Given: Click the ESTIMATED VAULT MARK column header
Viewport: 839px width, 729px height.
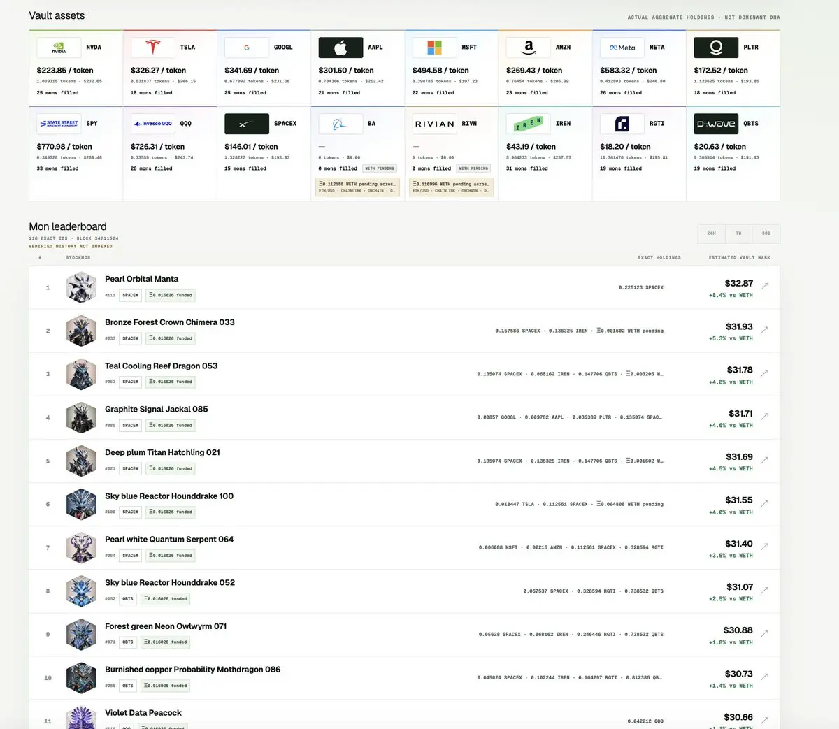Looking at the screenshot, I should click(739, 257).
